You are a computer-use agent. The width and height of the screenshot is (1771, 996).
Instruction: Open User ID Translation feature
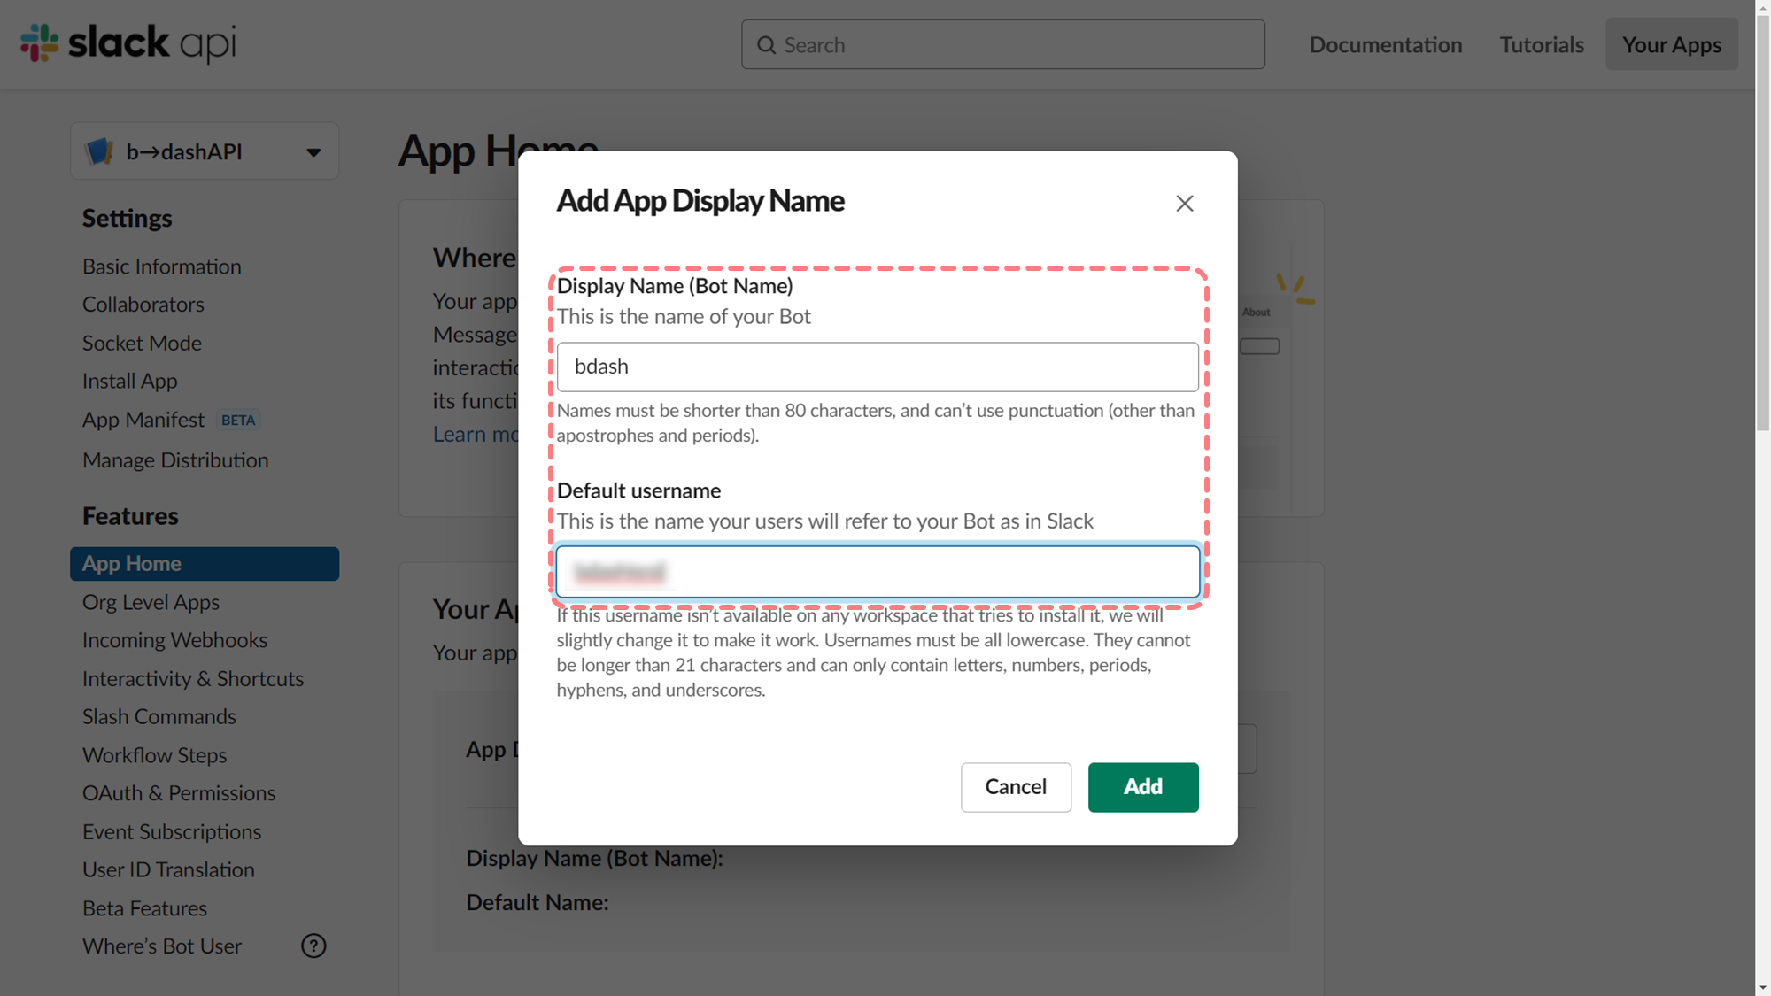tap(168, 869)
